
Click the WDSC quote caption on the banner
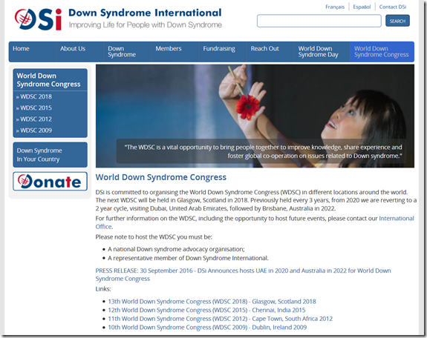tap(261, 151)
